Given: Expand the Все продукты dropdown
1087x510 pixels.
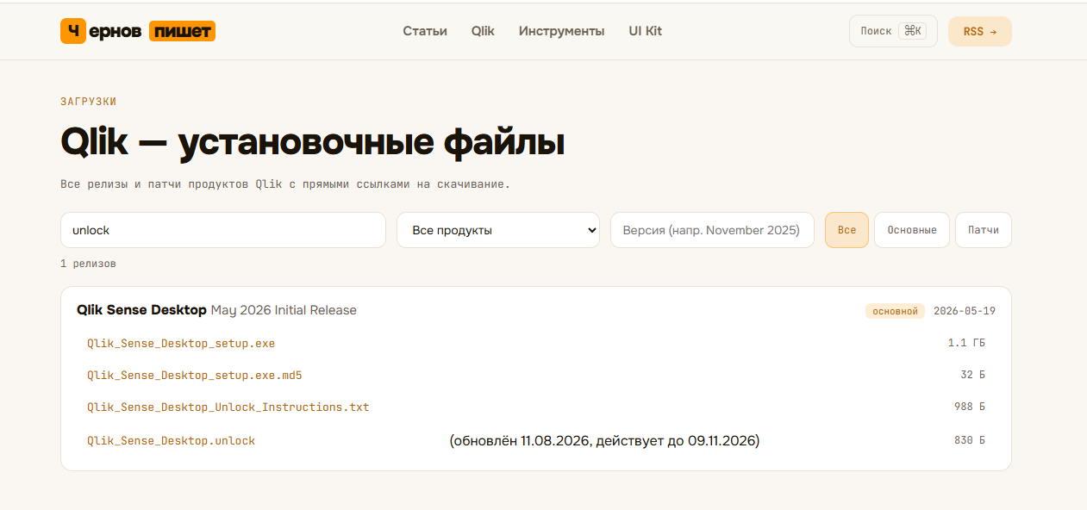Looking at the screenshot, I should (498, 230).
